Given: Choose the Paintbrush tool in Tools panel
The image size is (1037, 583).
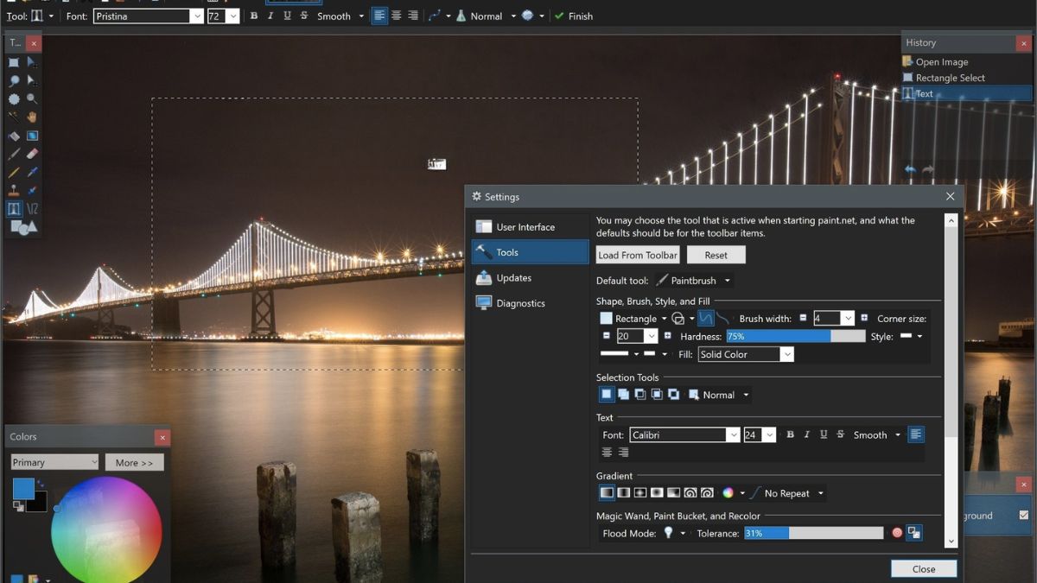Looking at the screenshot, I should [x=14, y=154].
